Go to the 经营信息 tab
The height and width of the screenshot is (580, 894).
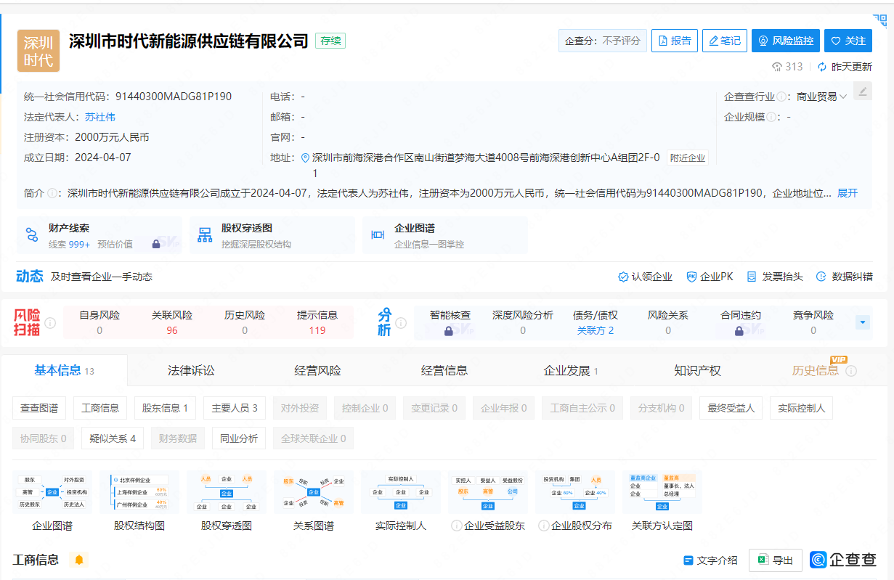444,371
